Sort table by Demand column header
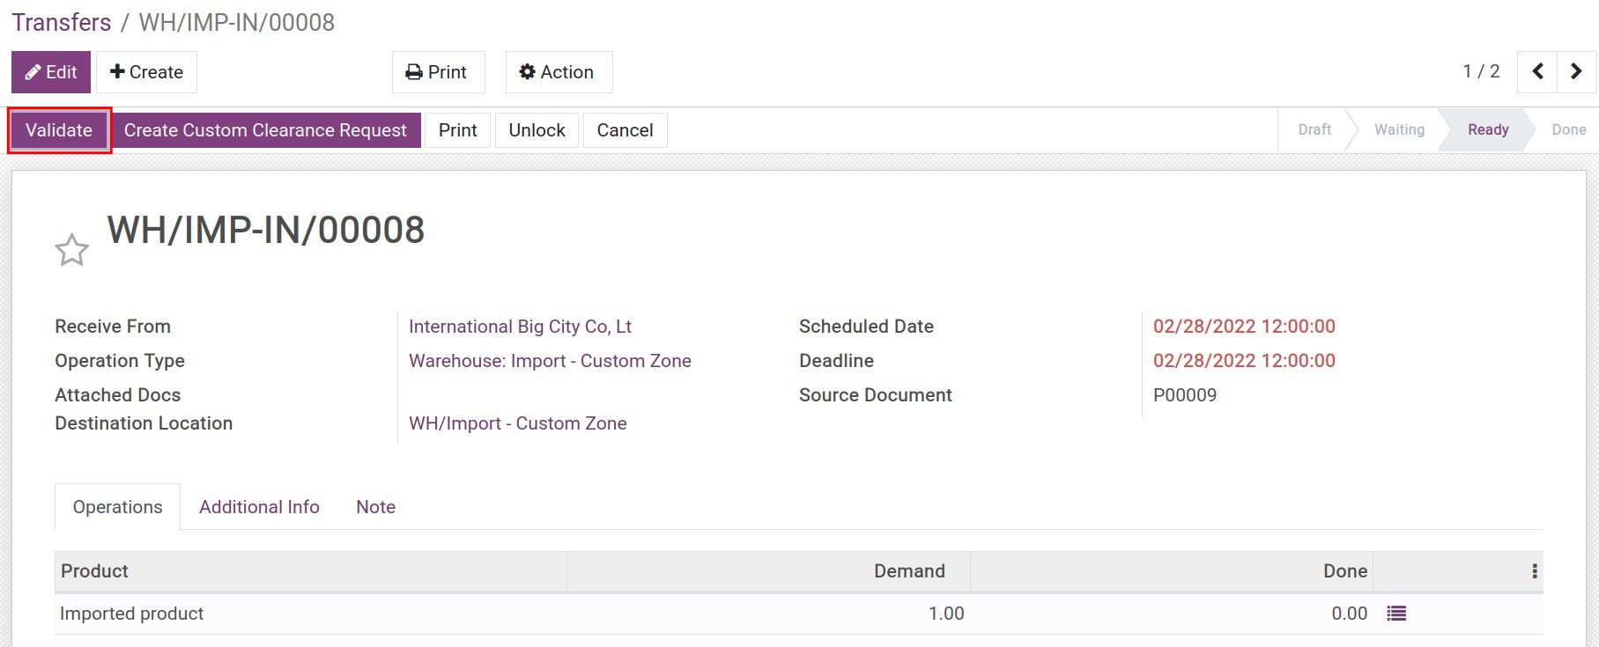Screen dimensions: 1599x647 (908, 571)
